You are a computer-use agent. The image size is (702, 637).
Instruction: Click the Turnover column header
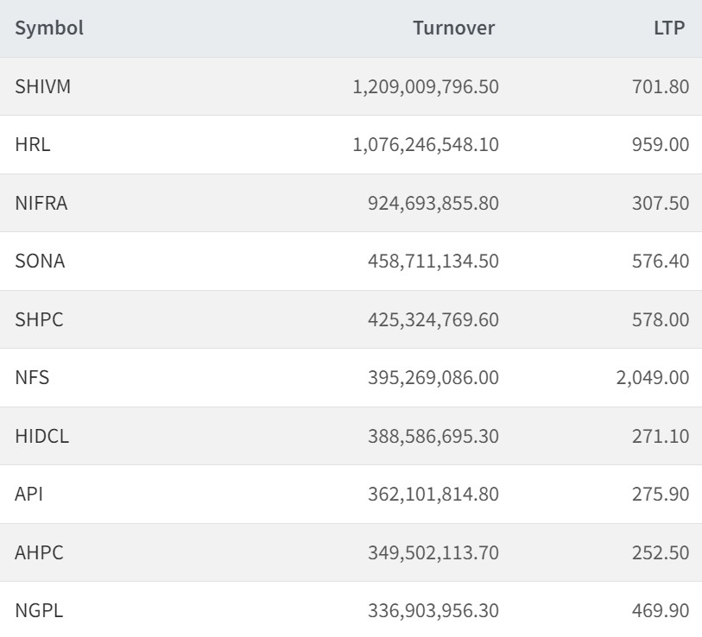coord(453,28)
